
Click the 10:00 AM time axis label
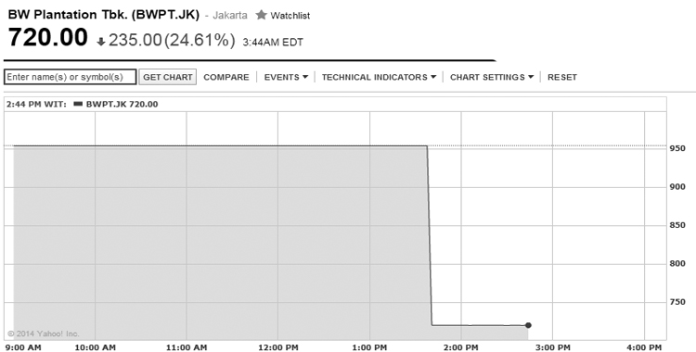click(x=95, y=347)
